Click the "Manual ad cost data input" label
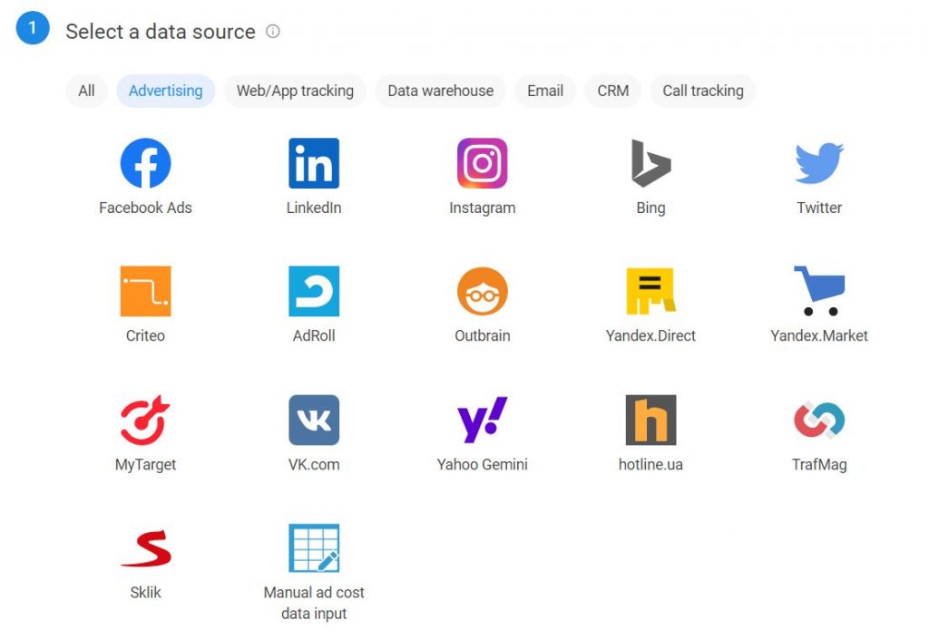This screenshot has height=639, width=929. coord(314,603)
